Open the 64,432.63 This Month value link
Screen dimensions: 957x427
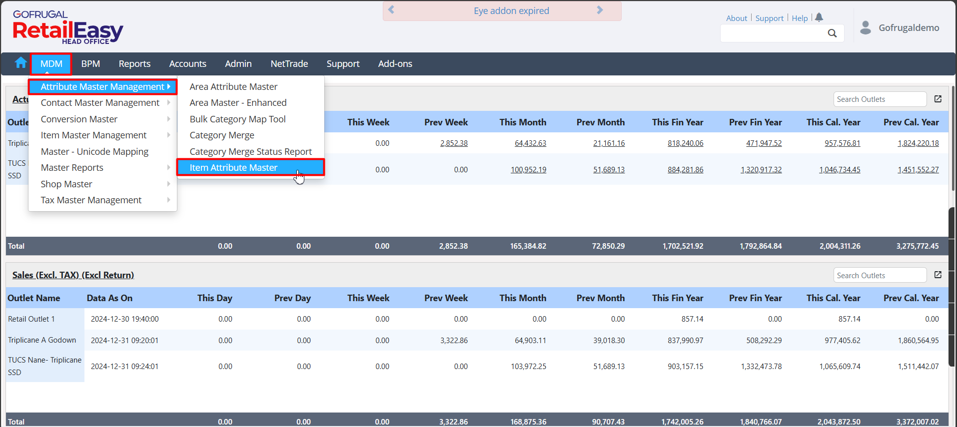[x=530, y=143]
